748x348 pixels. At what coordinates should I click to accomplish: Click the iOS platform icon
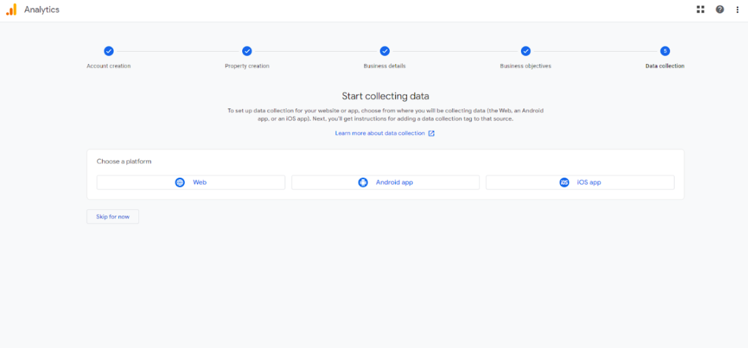(564, 183)
